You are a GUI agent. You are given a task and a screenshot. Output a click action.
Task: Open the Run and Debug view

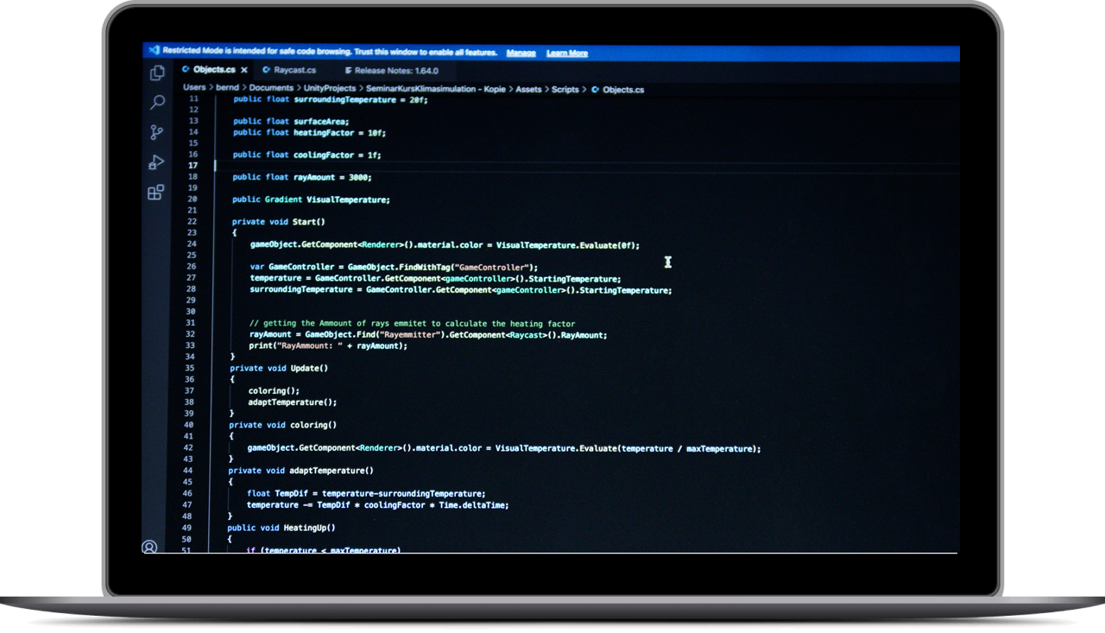[156, 162]
